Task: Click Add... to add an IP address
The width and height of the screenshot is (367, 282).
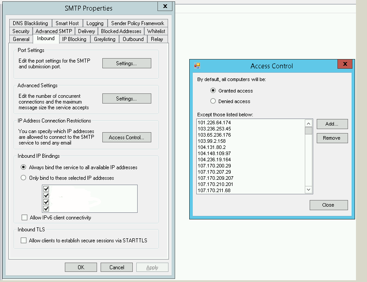Action: [332, 124]
